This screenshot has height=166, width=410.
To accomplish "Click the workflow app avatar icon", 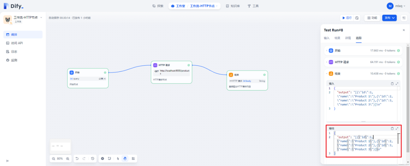I will pyautogui.click(x=8, y=20).
